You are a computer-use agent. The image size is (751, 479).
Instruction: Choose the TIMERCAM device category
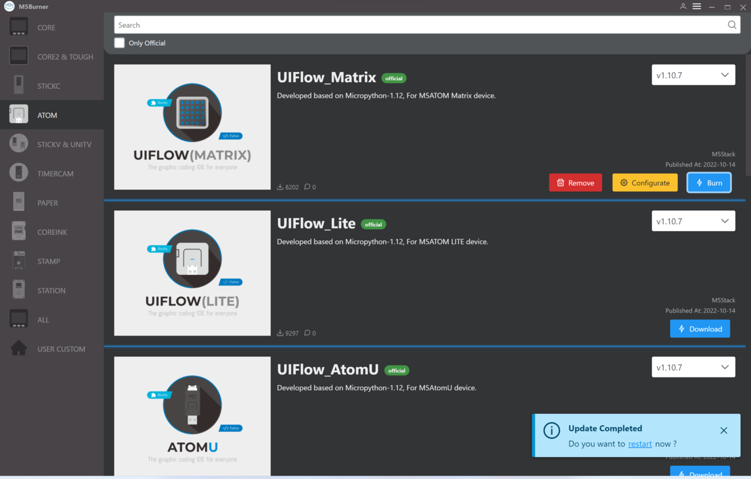[52, 173]
